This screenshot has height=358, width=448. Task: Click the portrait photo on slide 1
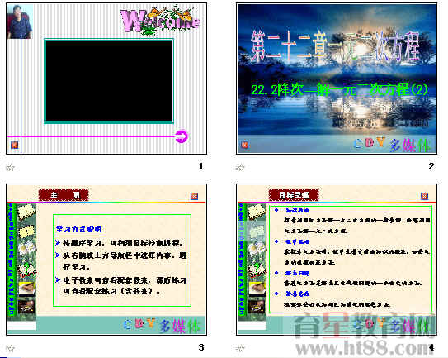[20, 22]
